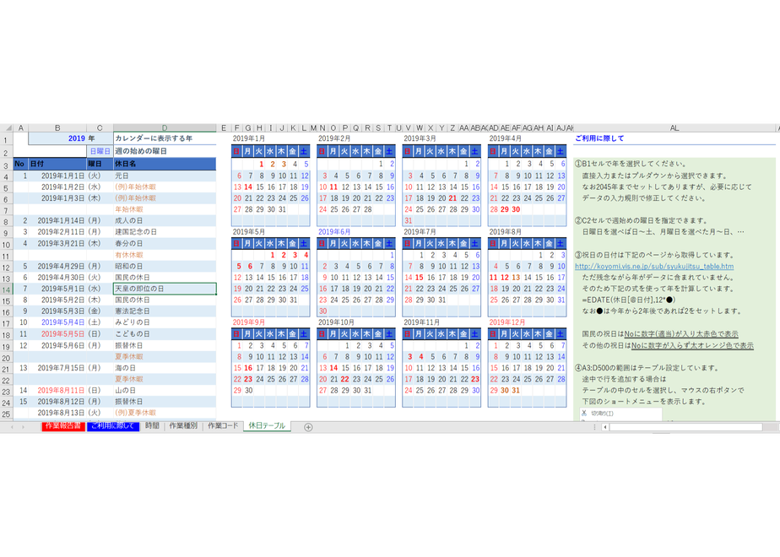Click the calendar title 2019年4月
Screen dimensions: 780x557
click(x=506, y=138)
